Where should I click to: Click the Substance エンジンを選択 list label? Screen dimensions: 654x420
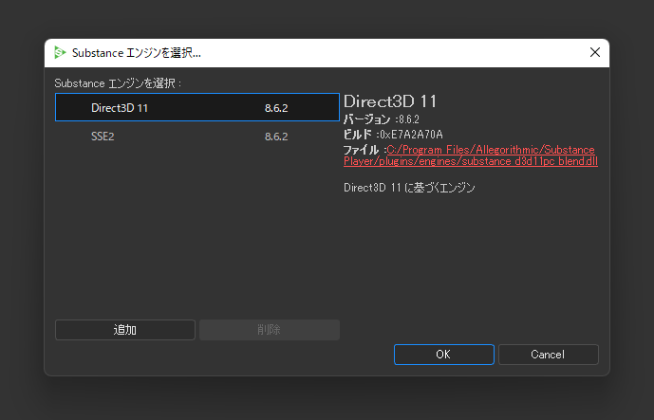118,83
